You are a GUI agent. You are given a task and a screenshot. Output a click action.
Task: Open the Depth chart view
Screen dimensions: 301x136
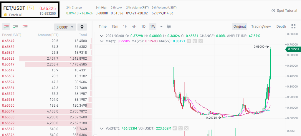point(281,26)
